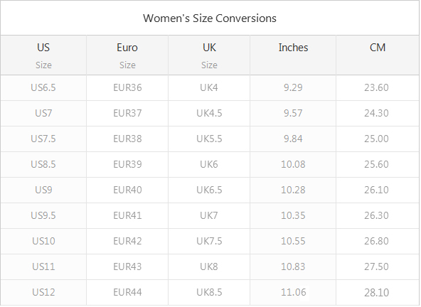Click the 28.10 CM cell
The image size is (421, 307).
tap(378, 292)
